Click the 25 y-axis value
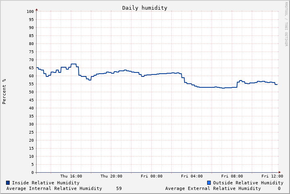Screen dimensions: 290x194 coord(31,132)
